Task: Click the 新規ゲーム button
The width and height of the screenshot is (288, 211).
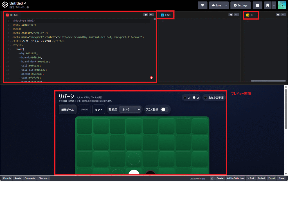Action: 67,109
